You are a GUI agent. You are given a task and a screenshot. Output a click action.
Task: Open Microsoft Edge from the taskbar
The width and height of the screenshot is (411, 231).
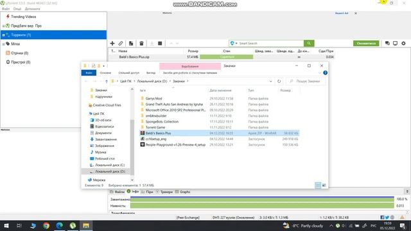pos(60,225)
